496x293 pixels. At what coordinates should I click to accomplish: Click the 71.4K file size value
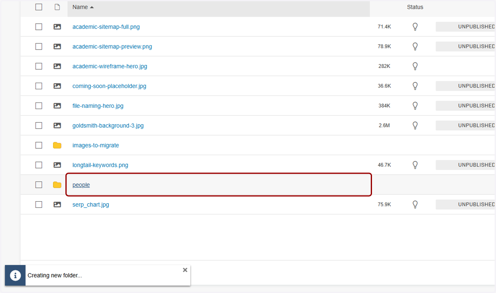(384, 27)
